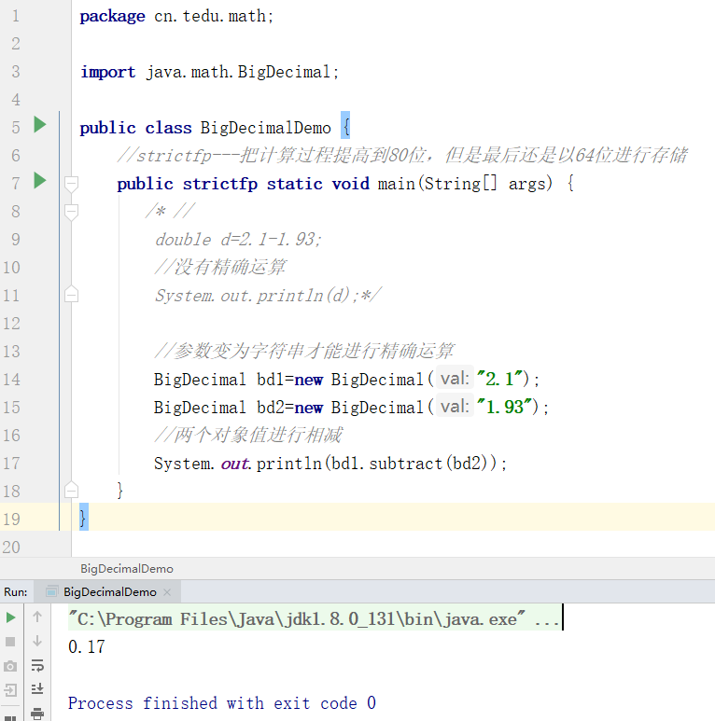Place cursor on strictfp keyword in line 7
Image resolution: width=715 pixels, height=721 pixels.
[x=220, y=184]
